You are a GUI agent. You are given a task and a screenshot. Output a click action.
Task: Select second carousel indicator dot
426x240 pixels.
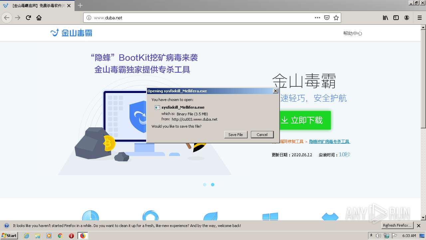pos(213,185)
